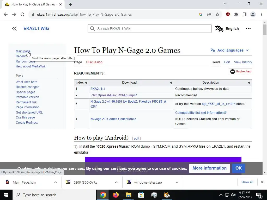Click the search magnifier icon

[x=93, y=29]
